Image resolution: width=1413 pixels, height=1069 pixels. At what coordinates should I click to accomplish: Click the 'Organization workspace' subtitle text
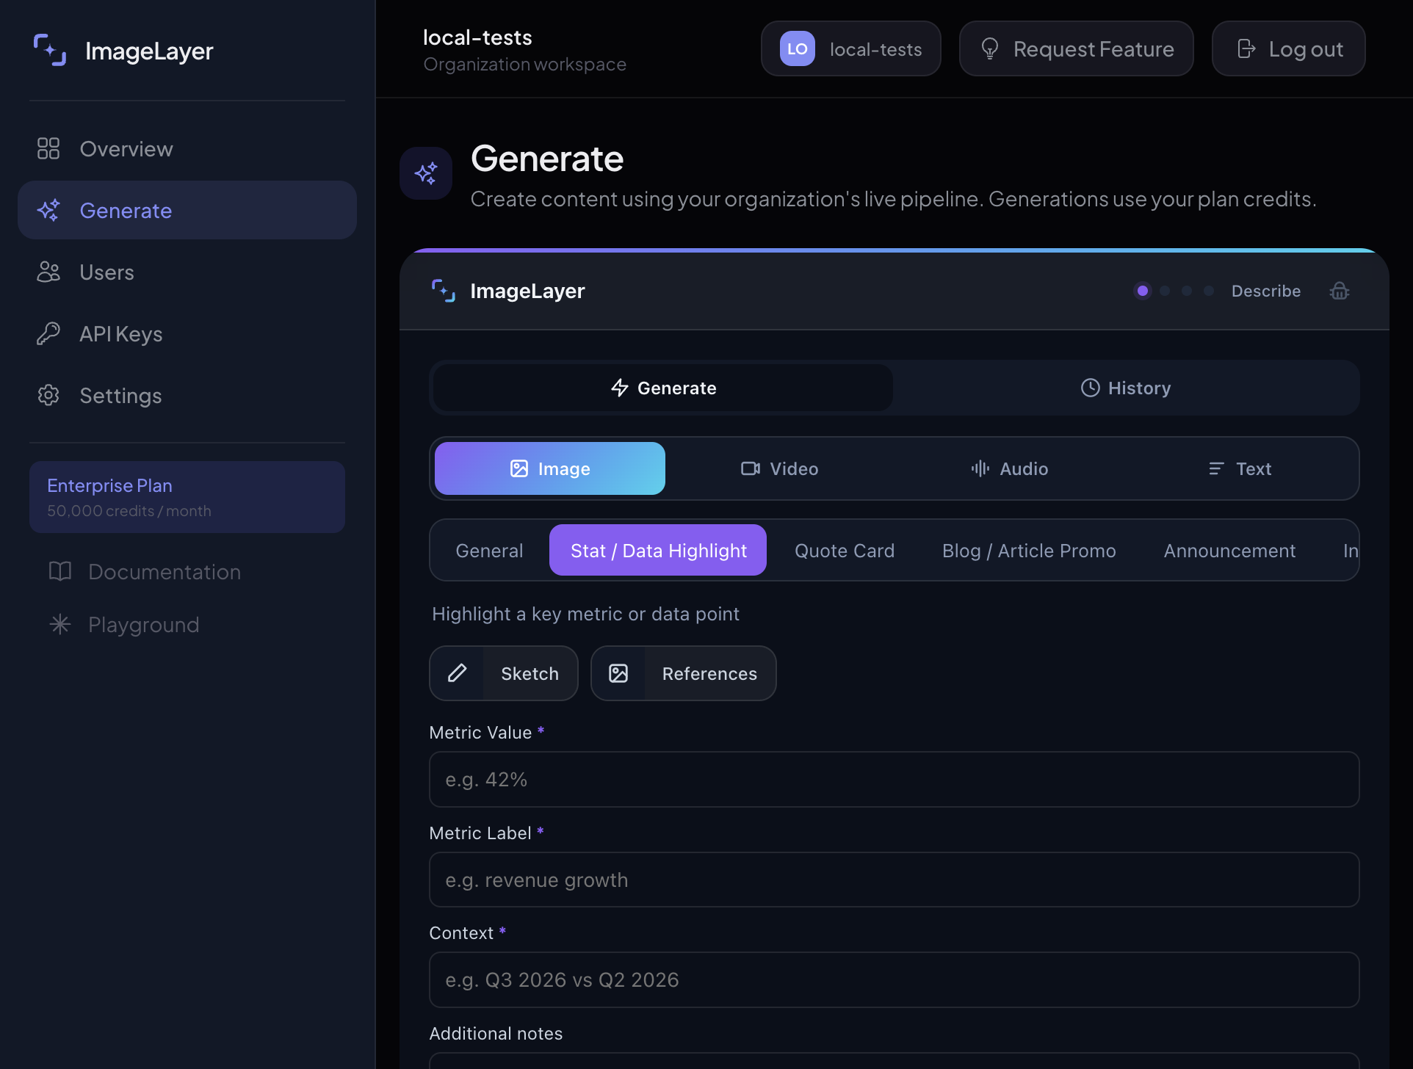[x=525, y=65]
